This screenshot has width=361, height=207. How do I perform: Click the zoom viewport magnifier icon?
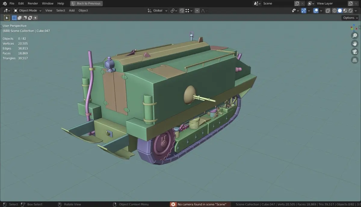[355, 35]
